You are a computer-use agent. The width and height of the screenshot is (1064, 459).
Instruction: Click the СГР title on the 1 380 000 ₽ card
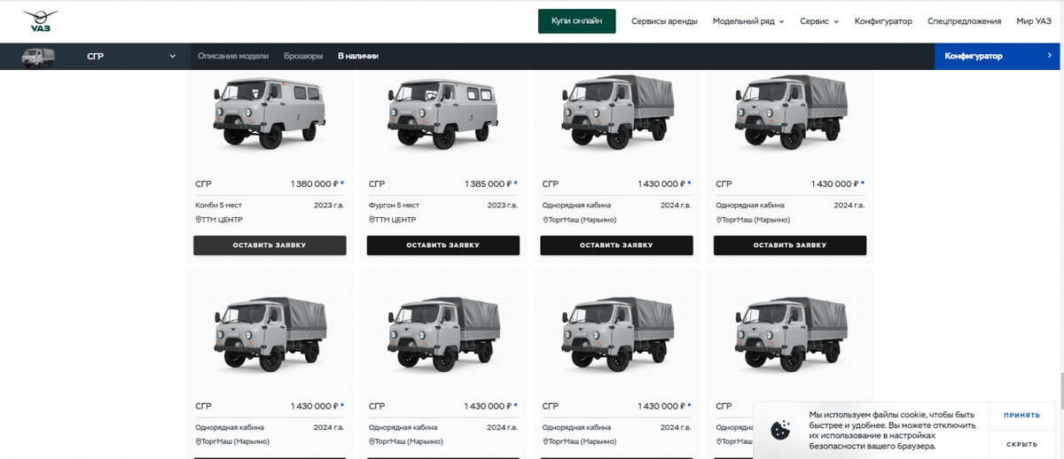pyautogui.click(x=203, y=184)
